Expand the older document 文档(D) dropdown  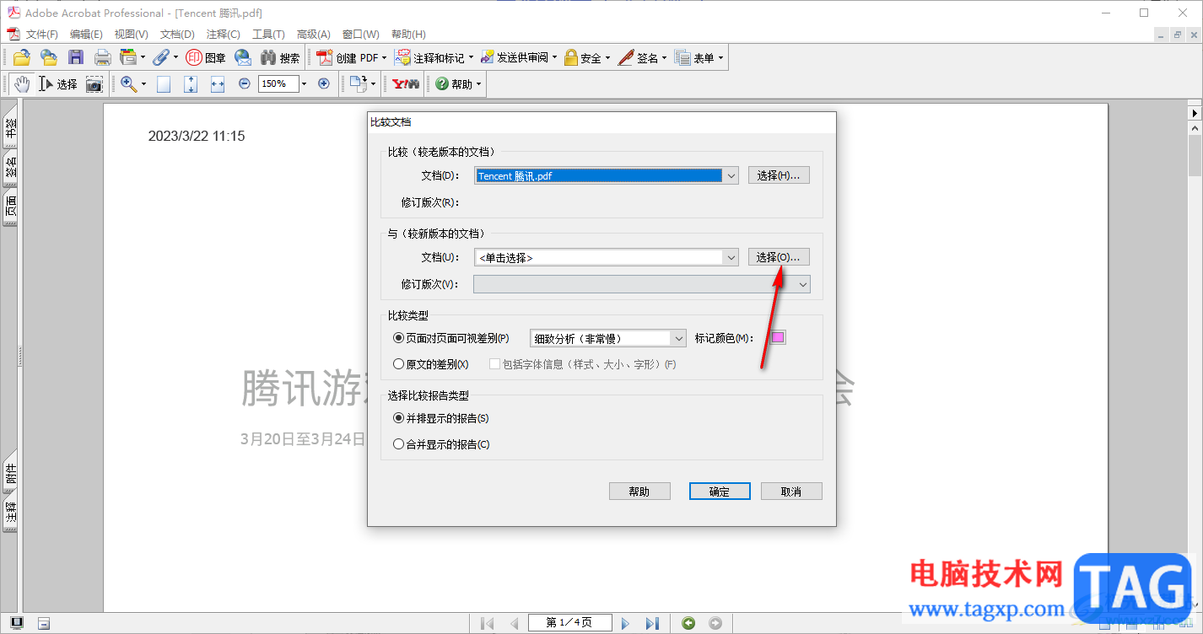click(731, 175)
